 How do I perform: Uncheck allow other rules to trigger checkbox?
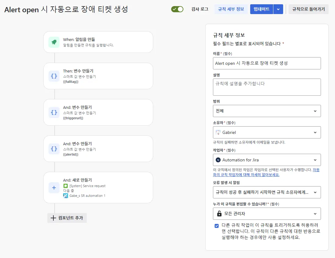pos(217,226)
